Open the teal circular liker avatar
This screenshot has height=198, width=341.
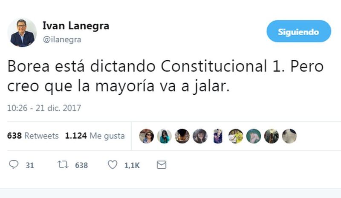[x=254, y=136]
